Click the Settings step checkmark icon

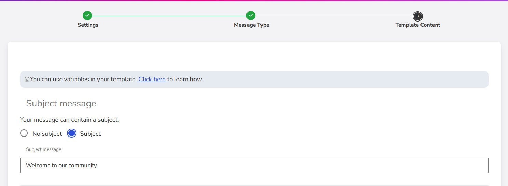pyautogui.click(x=88, y=16)
